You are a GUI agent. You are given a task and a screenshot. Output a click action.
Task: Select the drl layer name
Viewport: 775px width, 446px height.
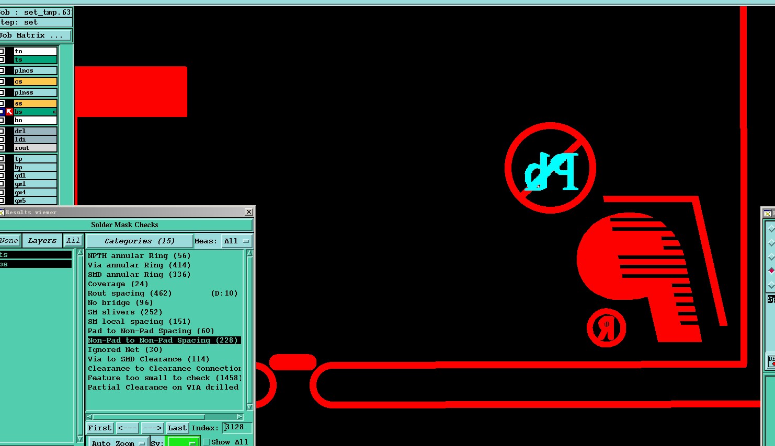click(x=35, y=131)
